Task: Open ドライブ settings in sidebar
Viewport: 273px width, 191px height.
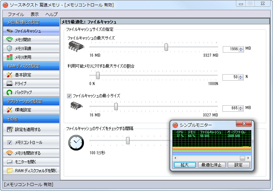Action: tap(31, 83)
